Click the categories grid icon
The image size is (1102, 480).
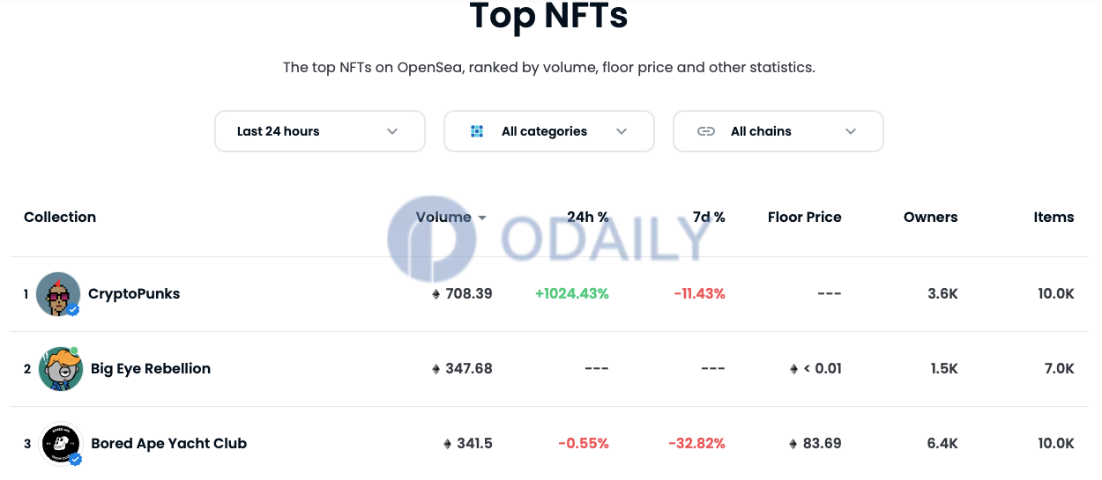[477, 131]
